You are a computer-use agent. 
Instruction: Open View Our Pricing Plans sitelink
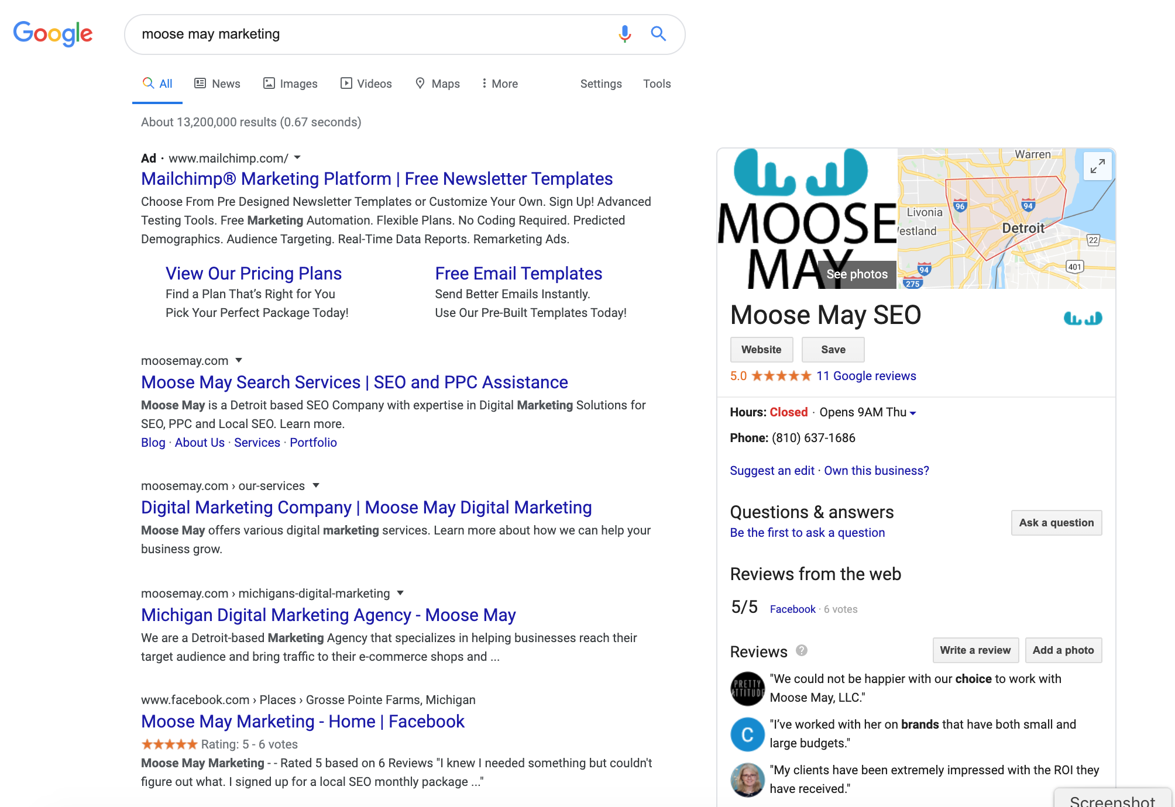pos(253,274)
